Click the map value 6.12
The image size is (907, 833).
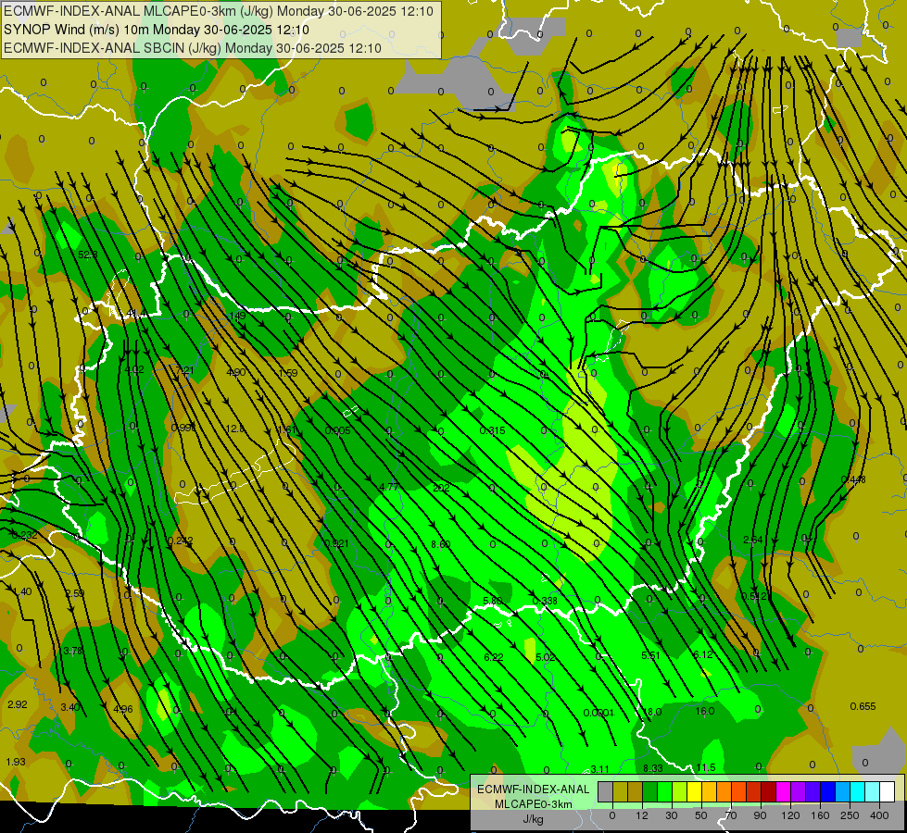point(703,653)
